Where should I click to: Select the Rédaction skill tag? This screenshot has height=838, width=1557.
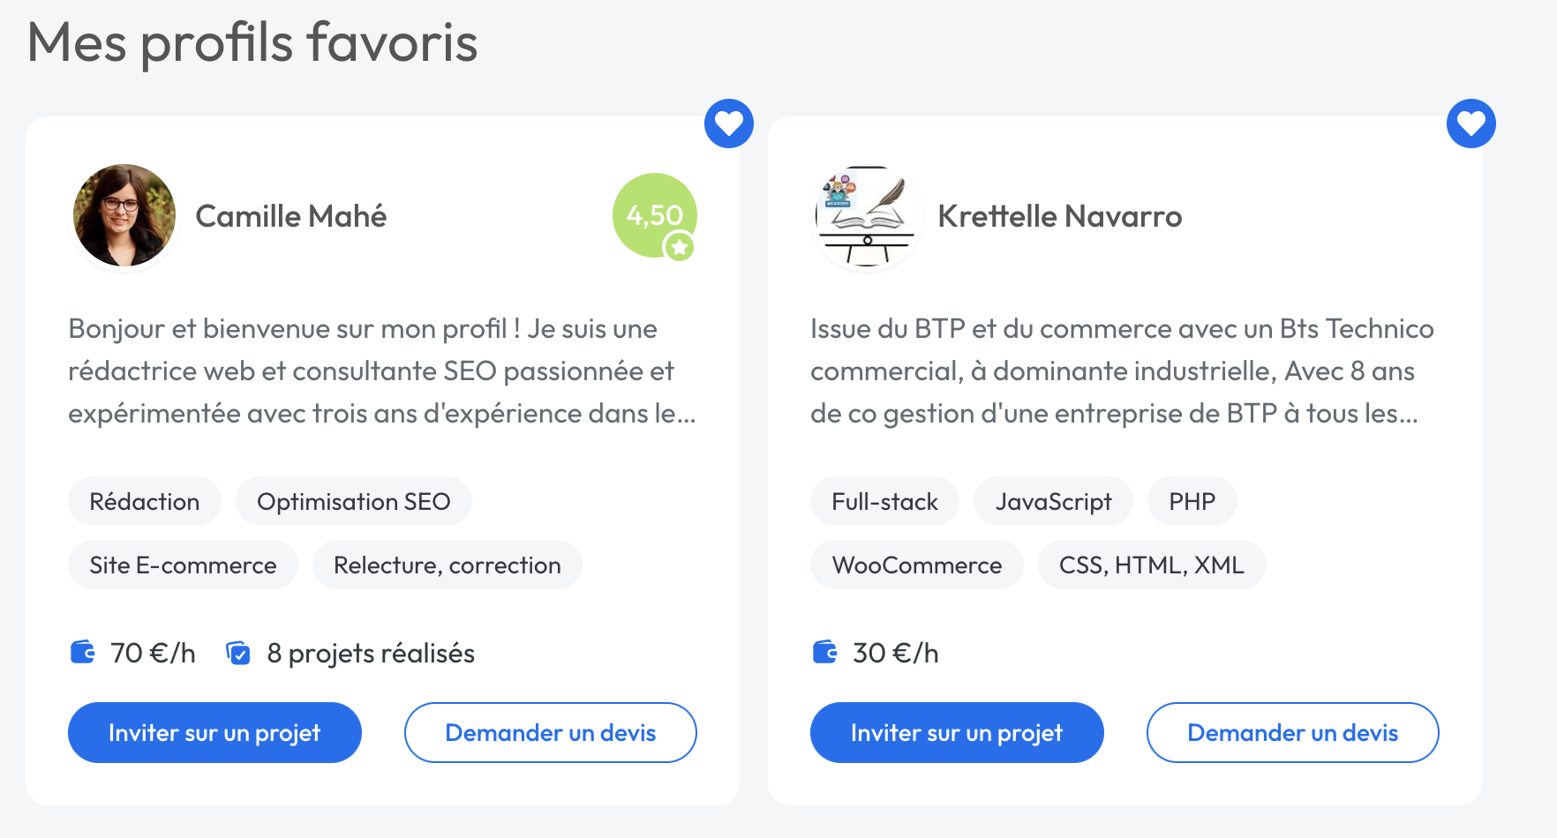(145, 501)
